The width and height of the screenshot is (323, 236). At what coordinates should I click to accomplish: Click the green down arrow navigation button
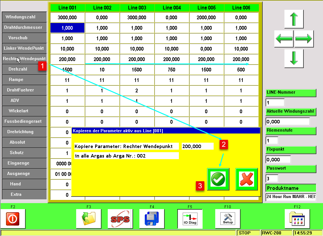coord(294,59)
